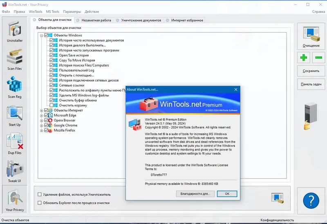Screen dimensions: 327x224
Task: Open the Uninstaller tool
Action: [x=15, y=31]
